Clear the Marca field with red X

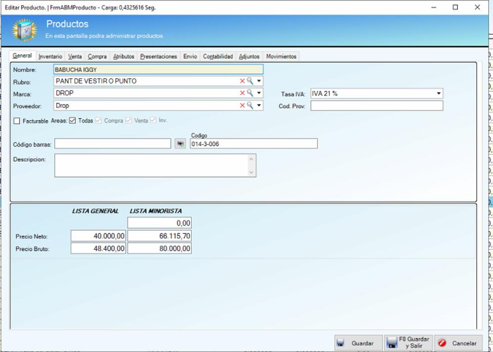click(242, 93)
